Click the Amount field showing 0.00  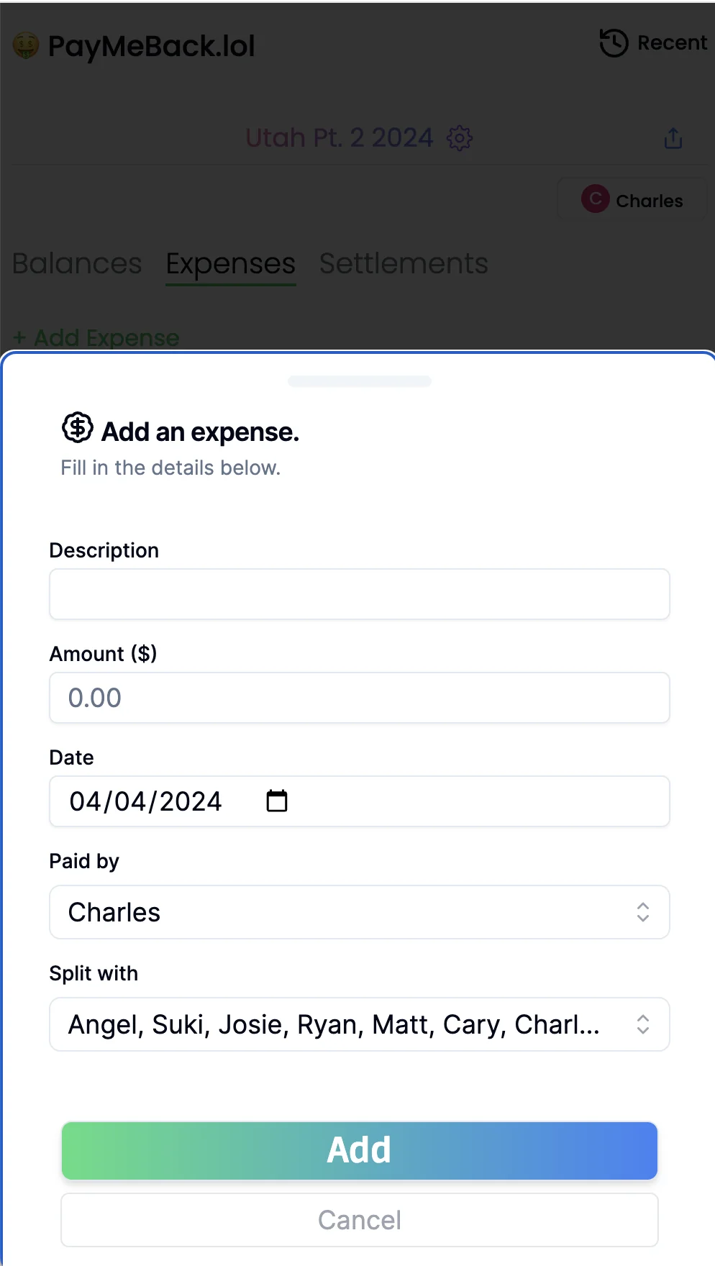pyautogui.click(x=359, y=697)
